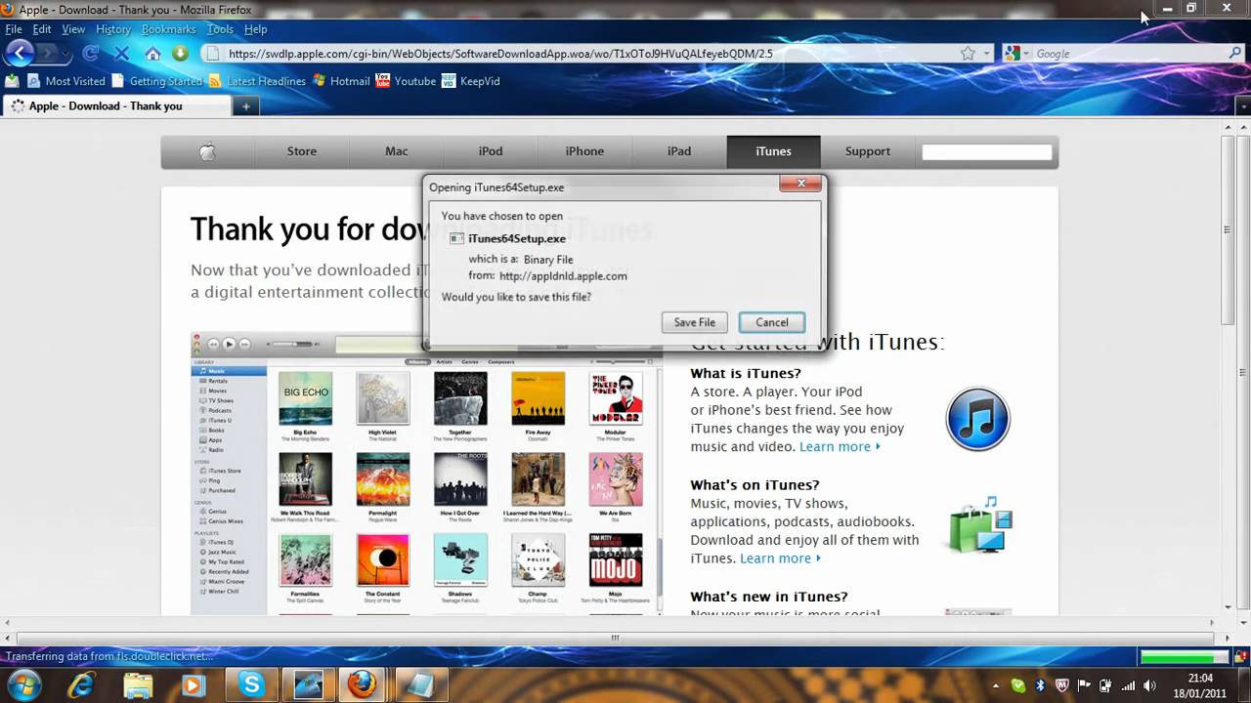Click the vertical page scrollbar
1251x703 pixels.
point(1229,230)
